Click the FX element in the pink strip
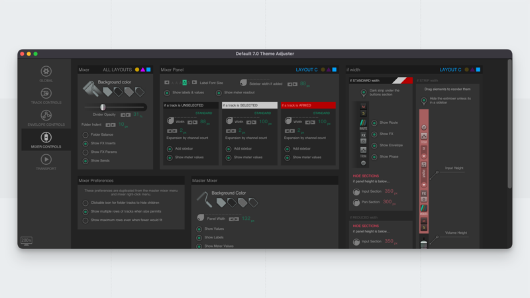The width and height of the screenshot is (530, 298). pyautogui.click(x=424, y=193)
